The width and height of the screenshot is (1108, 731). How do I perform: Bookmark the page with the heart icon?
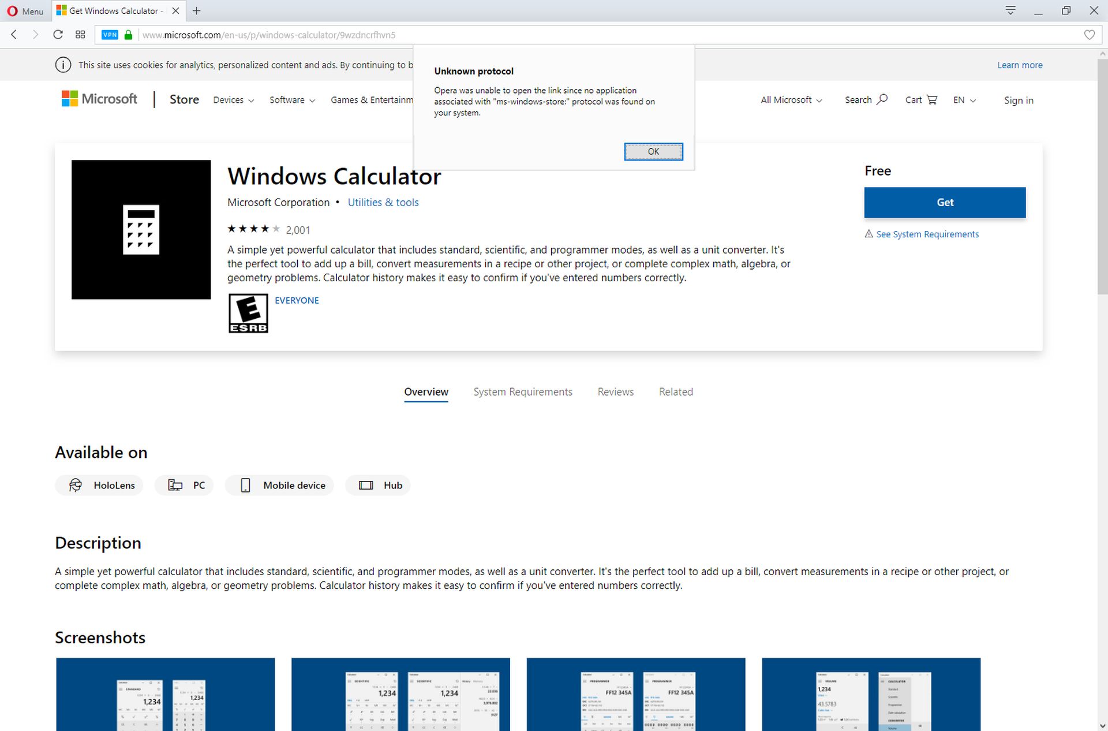1089,35
